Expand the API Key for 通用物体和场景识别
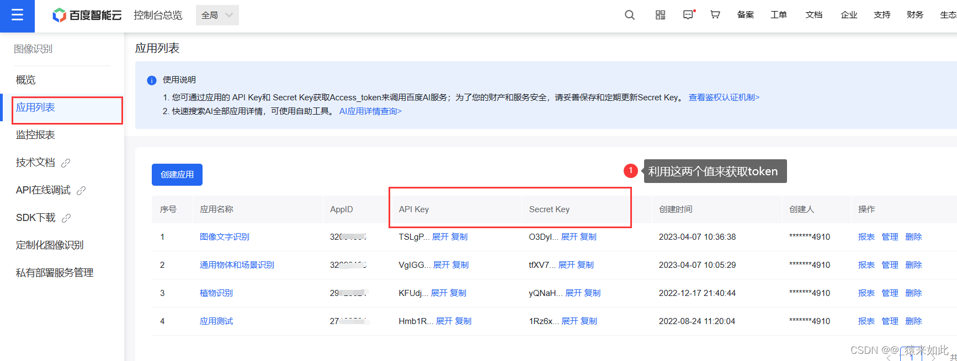The width and height of the screenshot is (957, 361). pos(442,265)
